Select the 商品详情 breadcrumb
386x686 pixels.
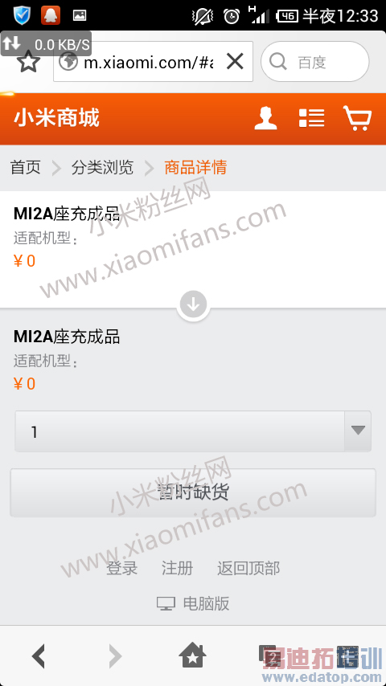tap(195, 168)
